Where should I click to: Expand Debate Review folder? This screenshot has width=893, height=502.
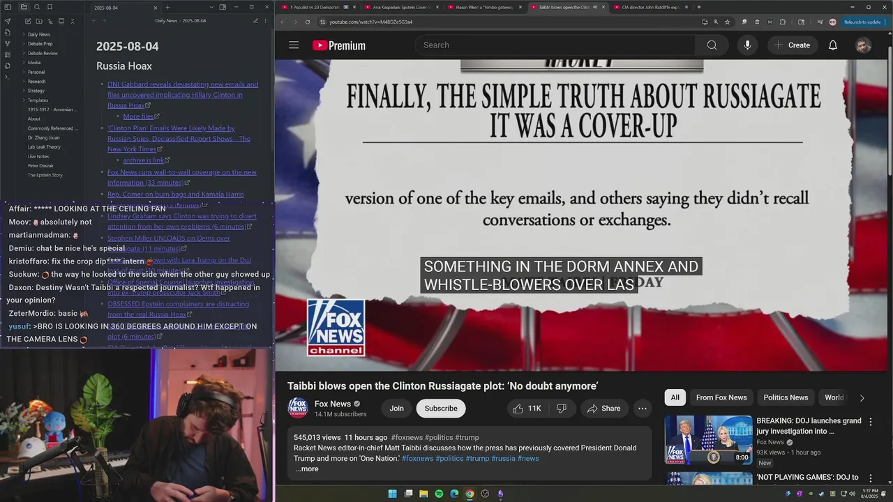42,53
